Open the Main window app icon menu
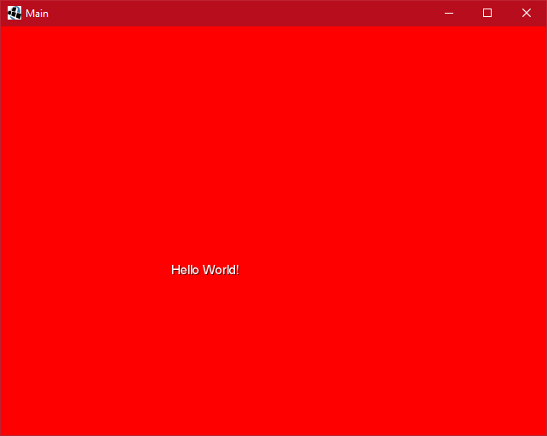The height and width of the screenshot is (436, 547). point(14,13)
